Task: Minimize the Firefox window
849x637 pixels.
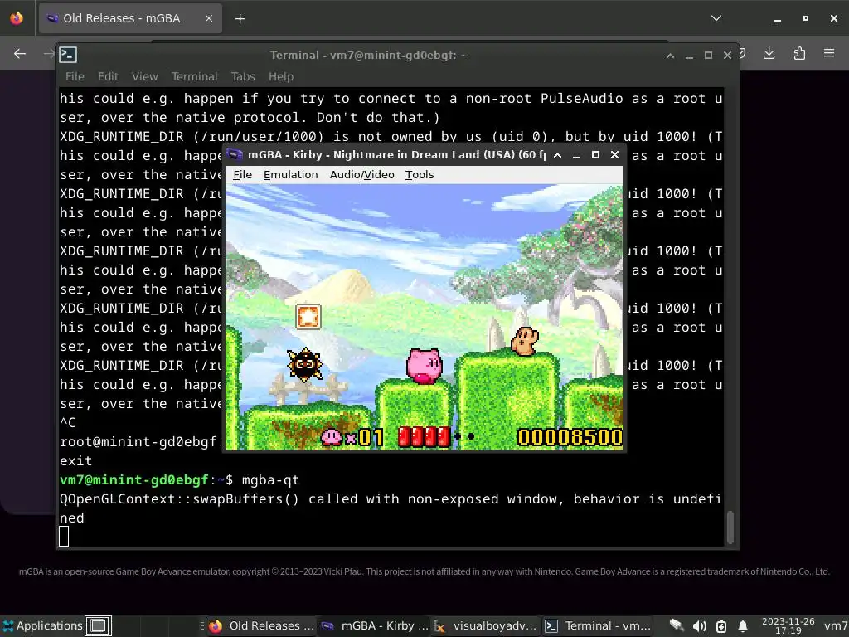Action: point(778,19)
